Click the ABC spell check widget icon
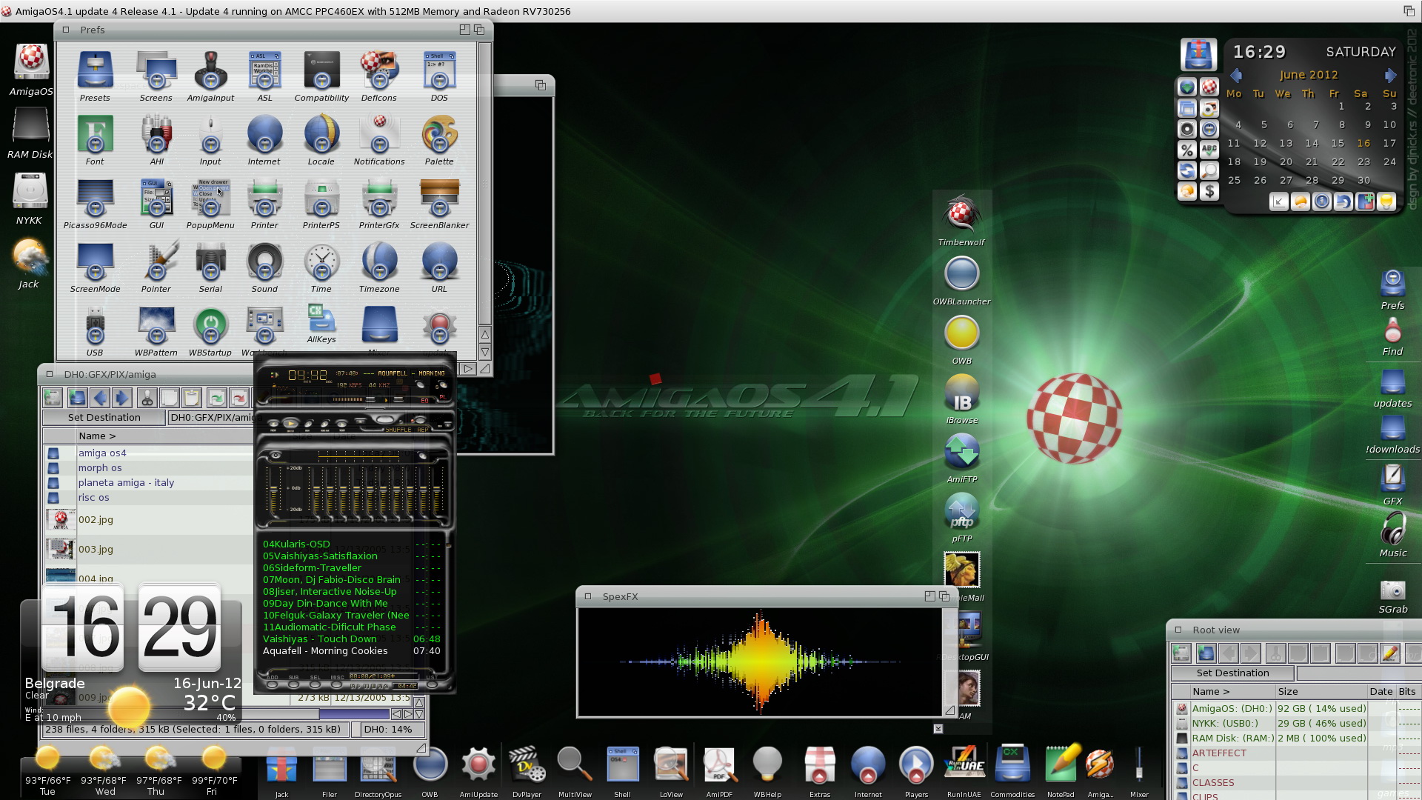Viewport: 1422px width, 800px height. coord(1209,150)
